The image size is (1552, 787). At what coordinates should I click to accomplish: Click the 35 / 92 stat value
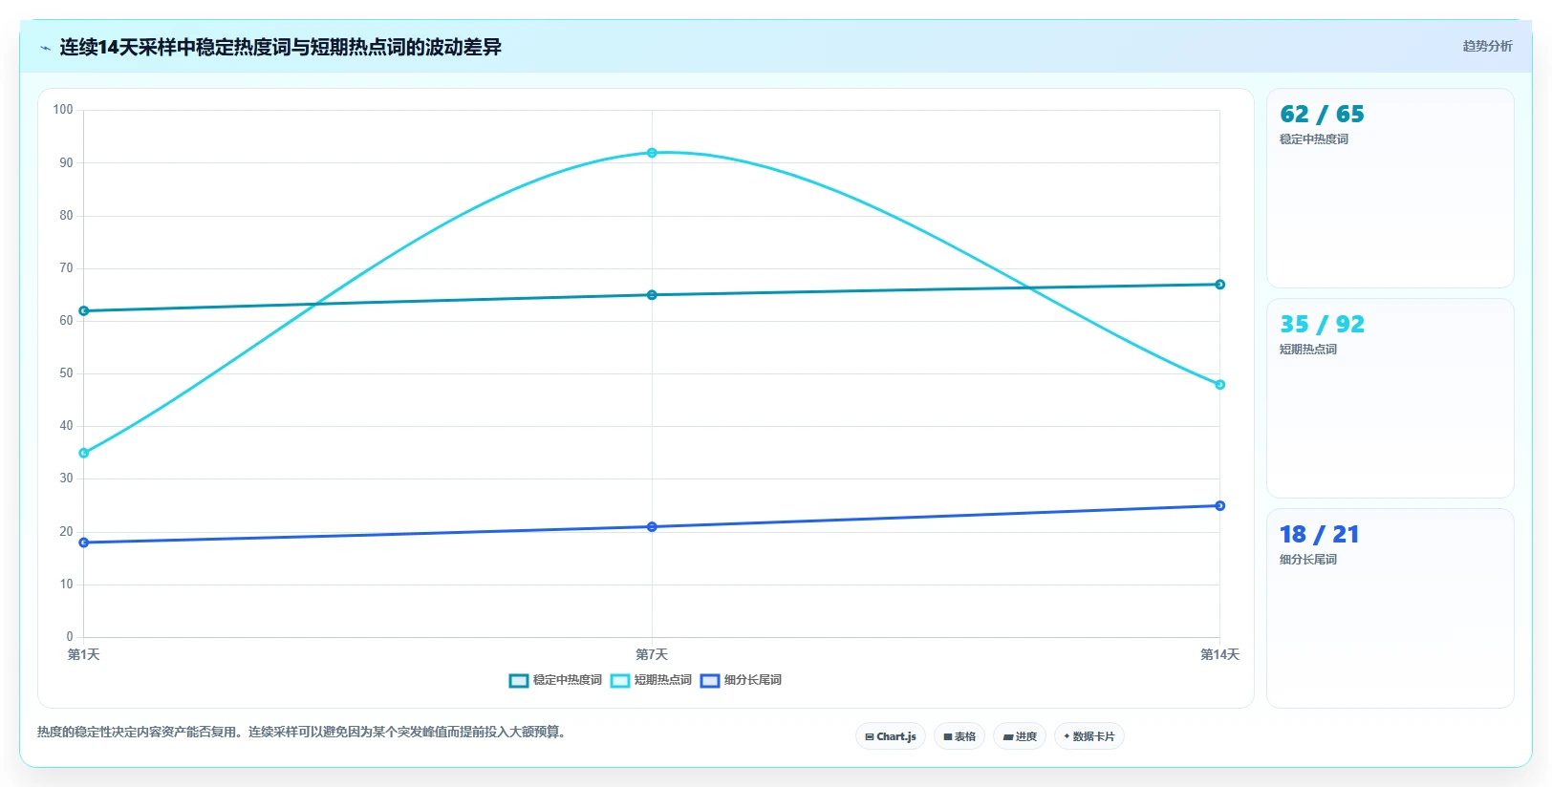click(x=1322, y=325)
